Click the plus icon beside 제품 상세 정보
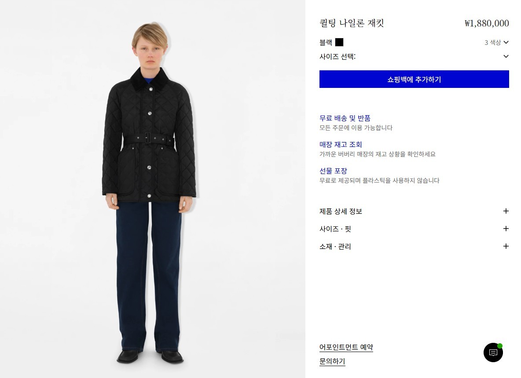Viewport: 521px width, 378px height. (506, 211)
